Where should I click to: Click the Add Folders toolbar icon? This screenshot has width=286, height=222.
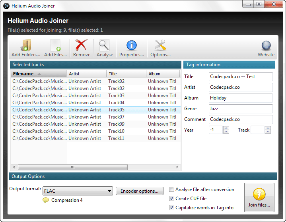26,45
